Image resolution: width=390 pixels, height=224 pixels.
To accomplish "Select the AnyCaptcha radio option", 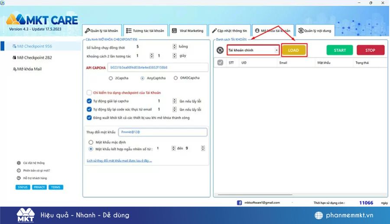I will pos(142,78).
